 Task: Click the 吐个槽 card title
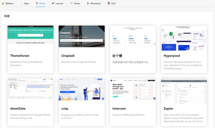point(117,56)
